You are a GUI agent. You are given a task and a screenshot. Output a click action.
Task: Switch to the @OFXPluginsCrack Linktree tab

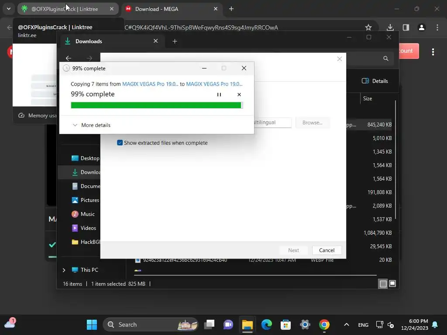coord(65,9)
